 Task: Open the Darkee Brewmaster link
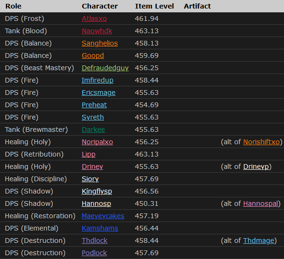[93, 129]
